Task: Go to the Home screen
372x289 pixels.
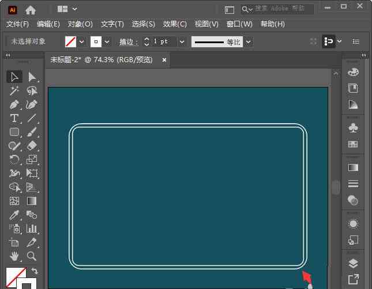Action: pyautogui.click(x=31, y=10)
